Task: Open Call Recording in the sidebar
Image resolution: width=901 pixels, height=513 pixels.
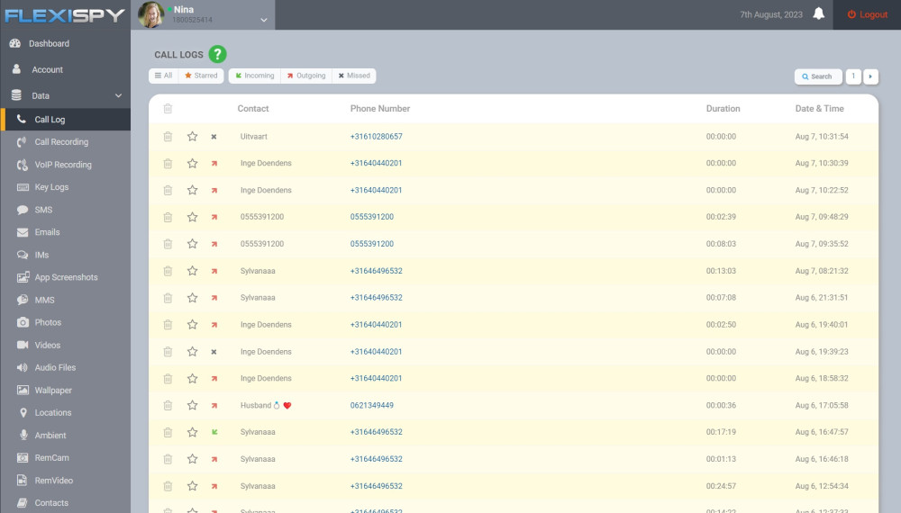Action: (x=61, y=142)
